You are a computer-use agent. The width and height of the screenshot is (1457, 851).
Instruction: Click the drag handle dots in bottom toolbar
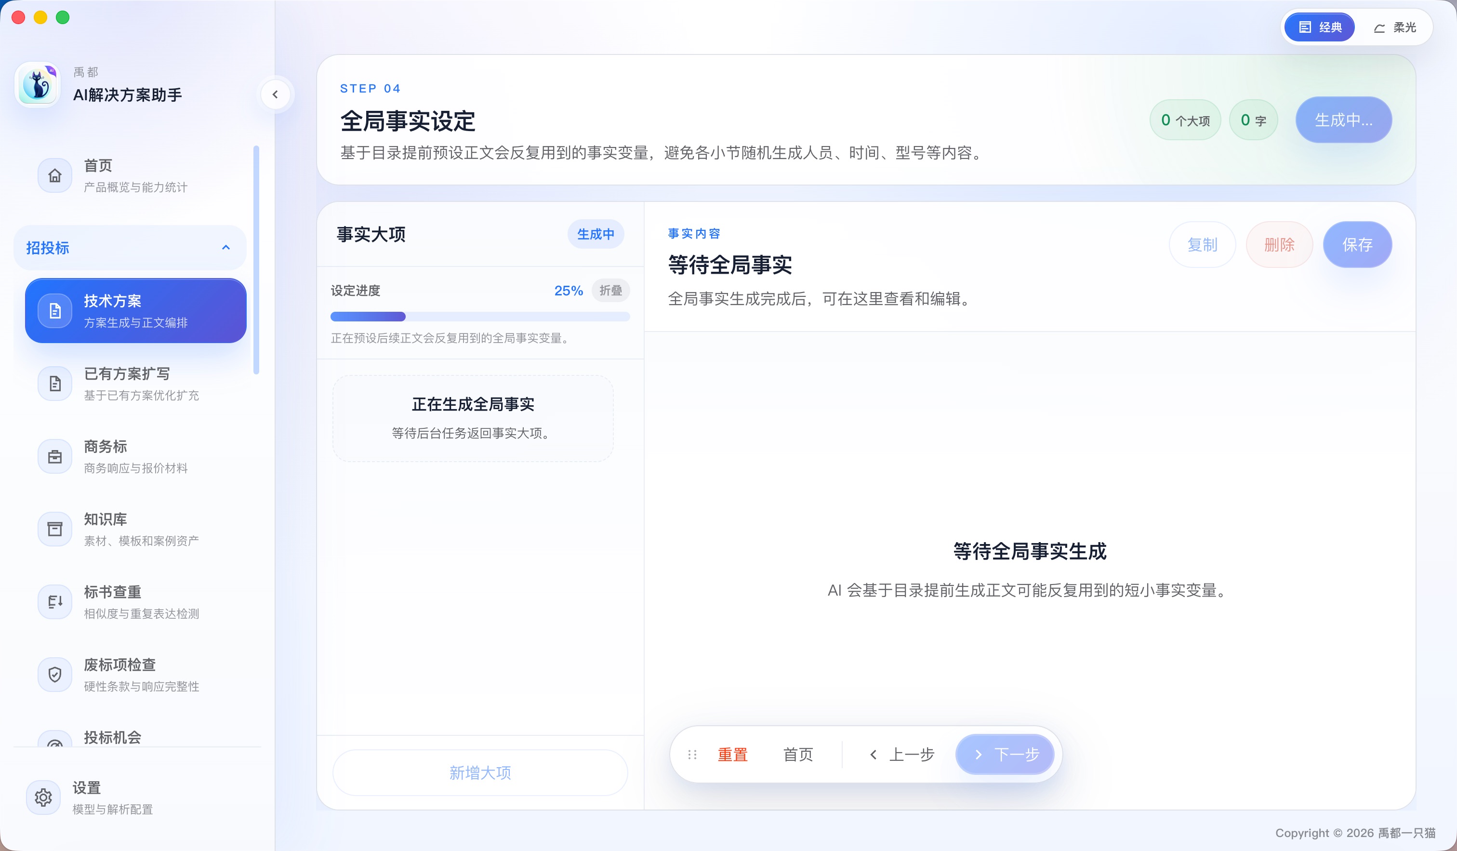click(x=692, y=755)
